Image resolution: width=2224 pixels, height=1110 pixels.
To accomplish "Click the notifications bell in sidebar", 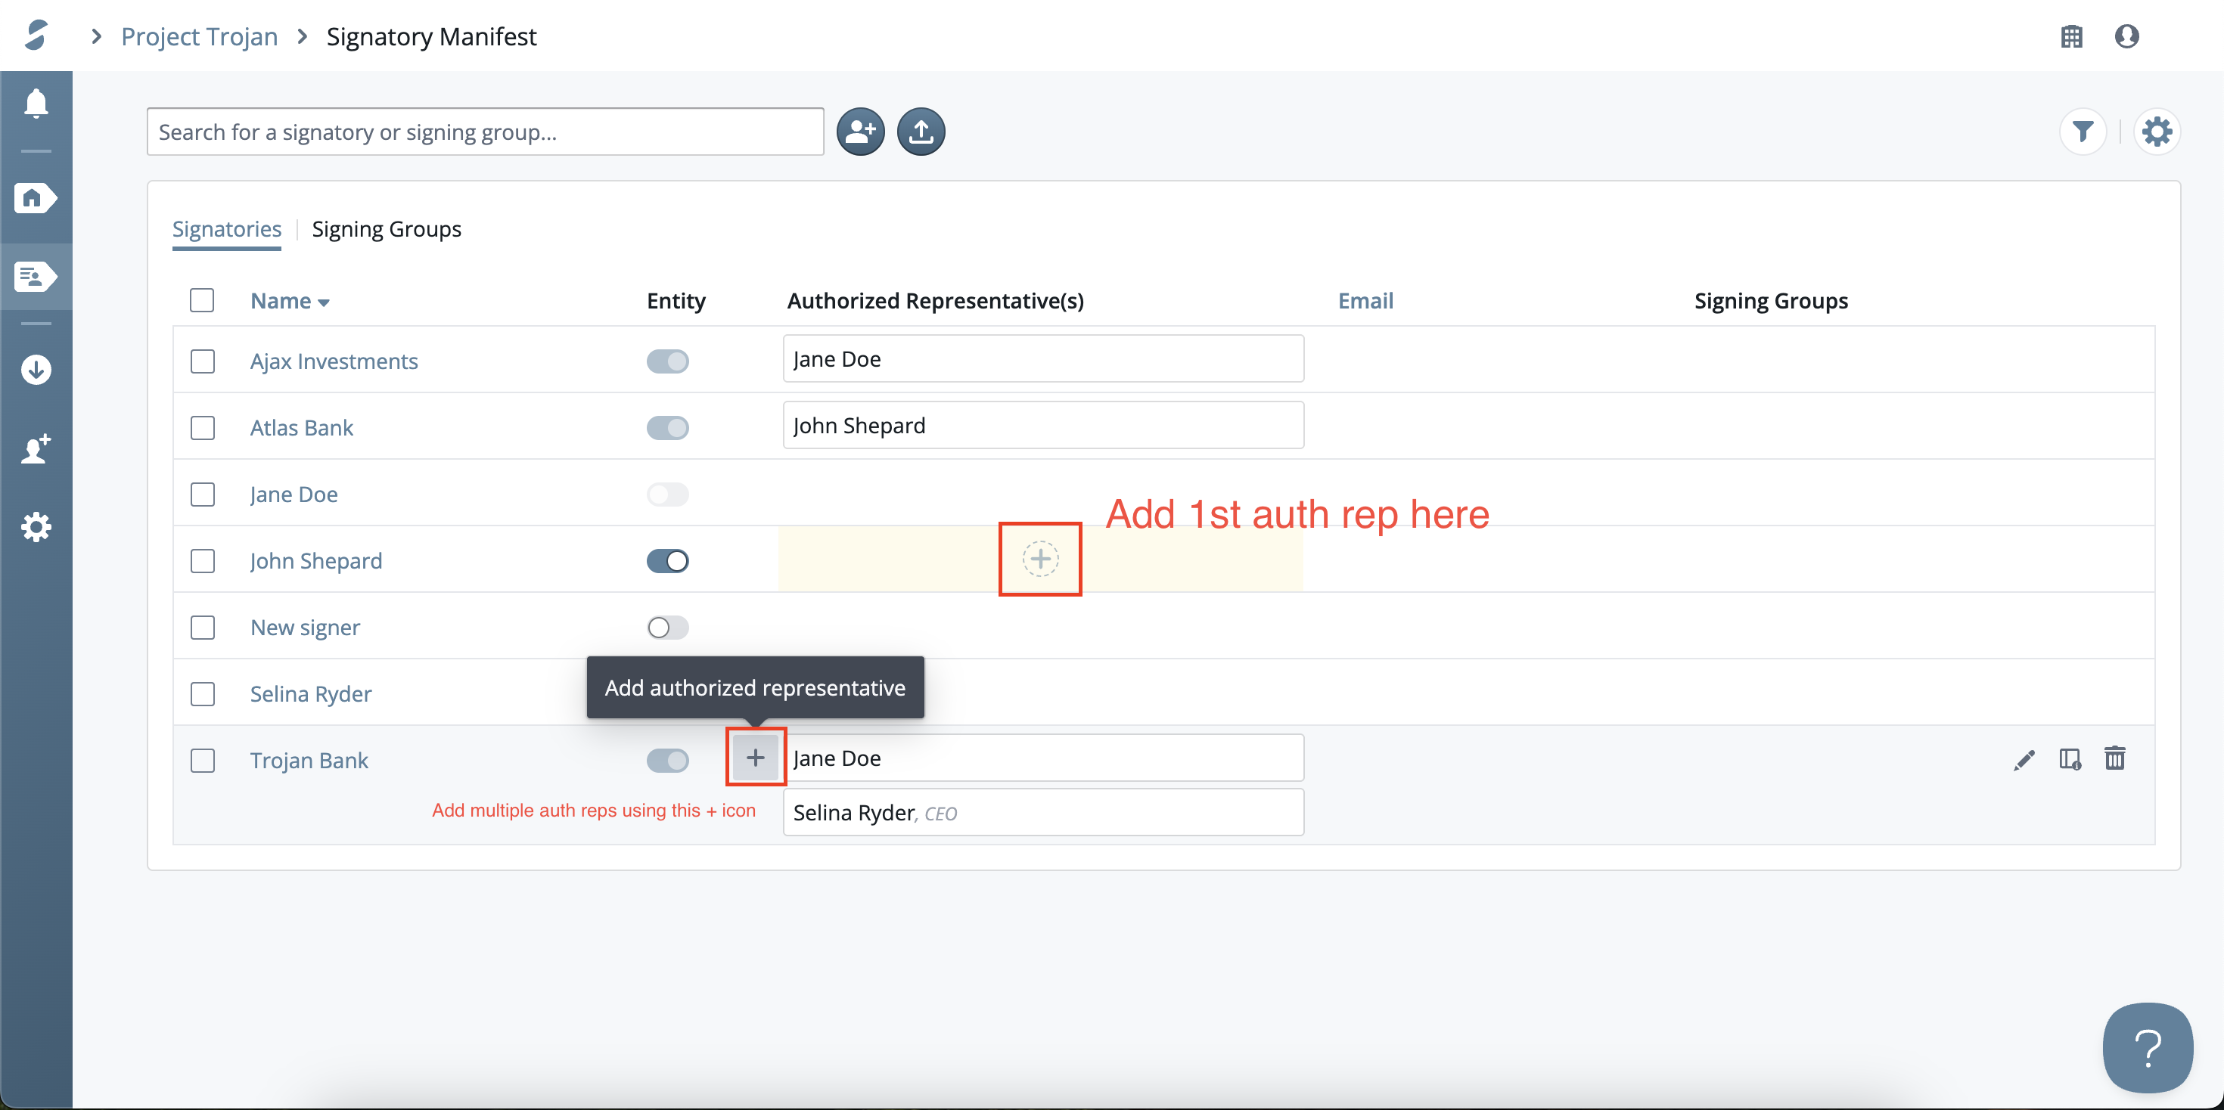I will [x=36, y=104].
